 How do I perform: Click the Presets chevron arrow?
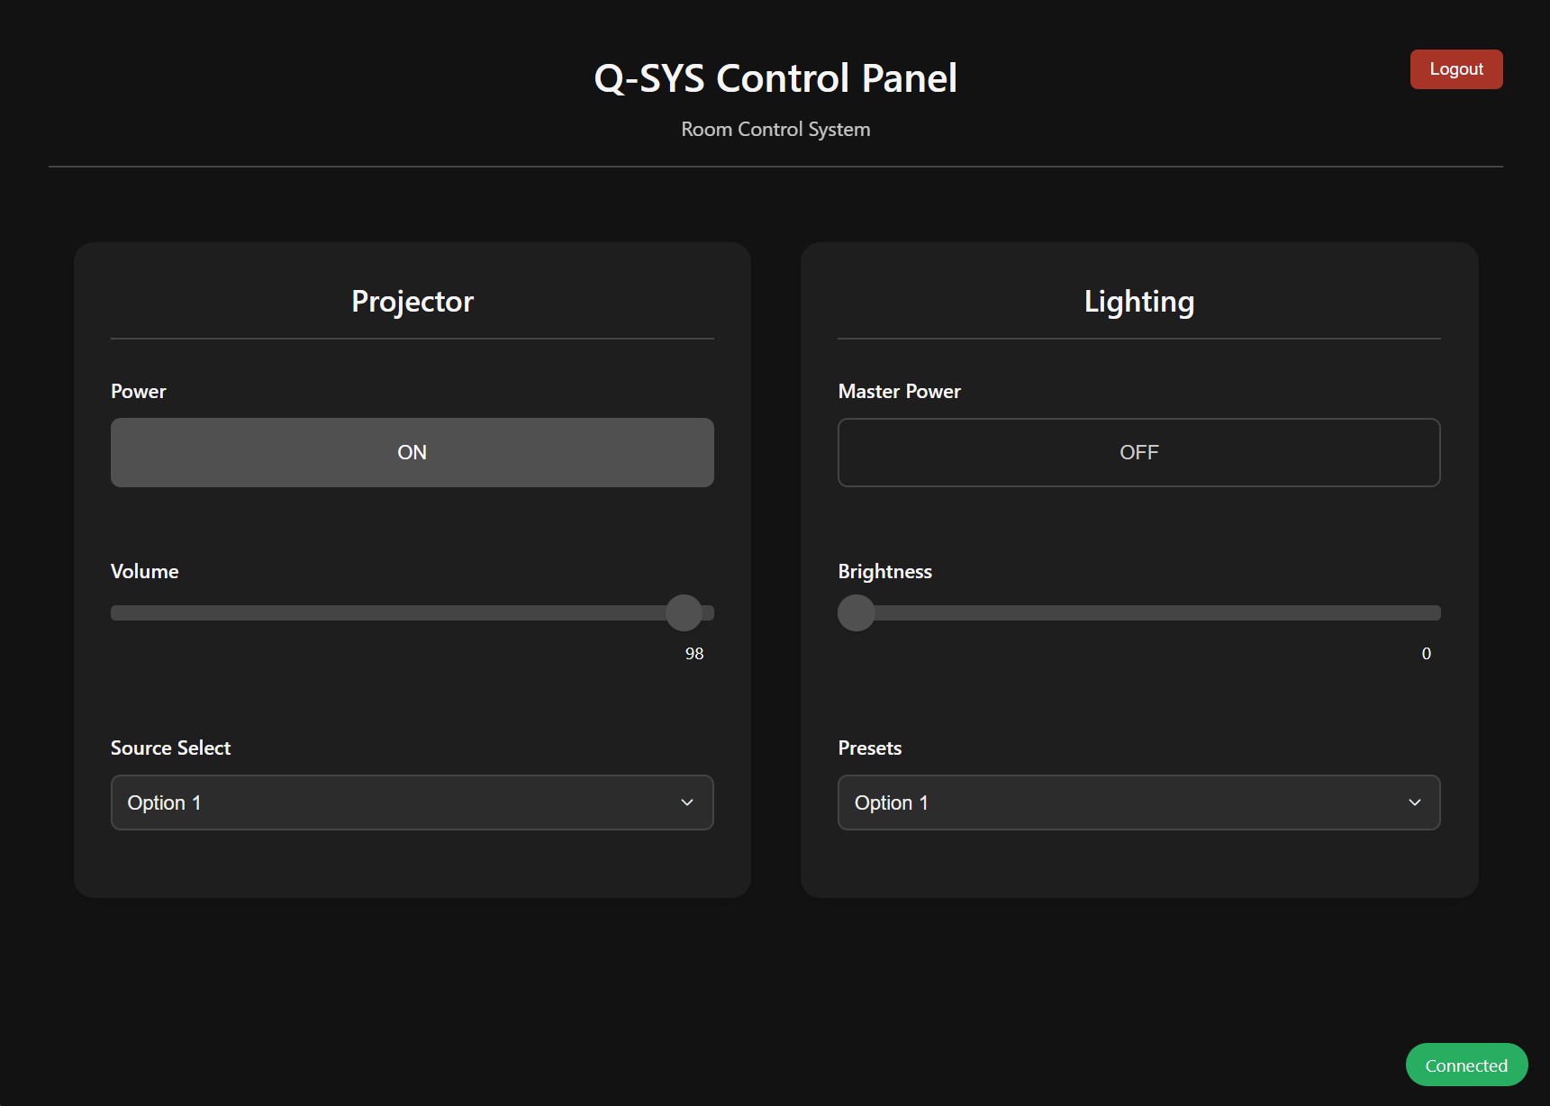tap(1415, 802)
